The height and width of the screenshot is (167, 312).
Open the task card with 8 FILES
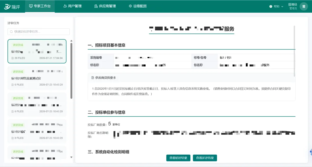tap(37, 131)
